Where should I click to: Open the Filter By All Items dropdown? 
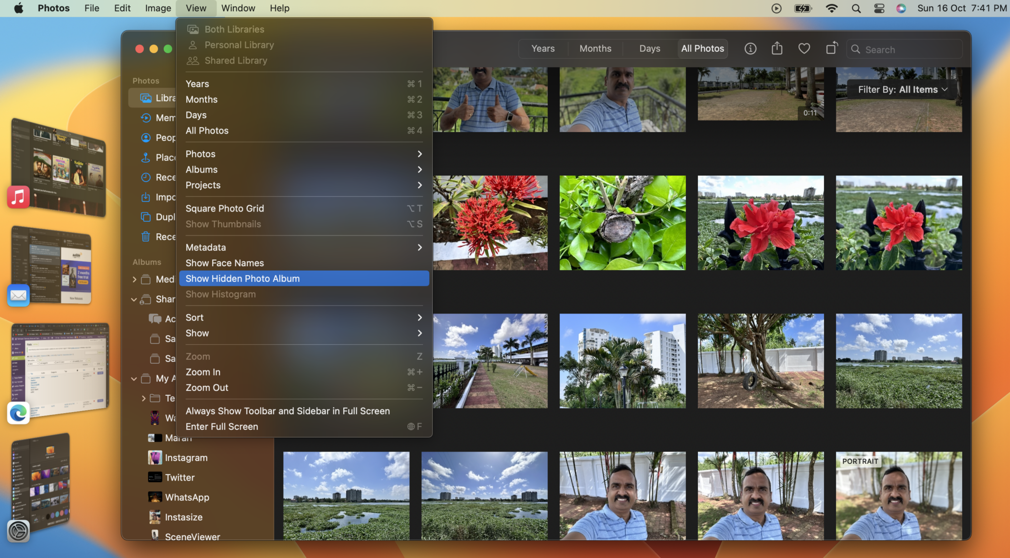[x=902, y=89]
